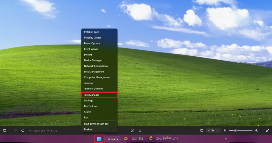Select File Explorer menu item
The height and width of the screenshot is (143, 272).
[99, 106]
